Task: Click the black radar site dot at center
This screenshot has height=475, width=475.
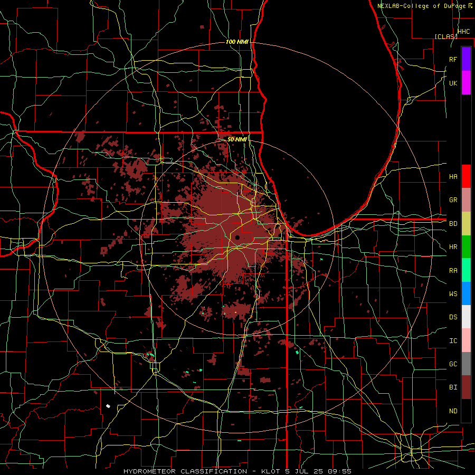Action: pyautogui.click(x=237, y=237)
